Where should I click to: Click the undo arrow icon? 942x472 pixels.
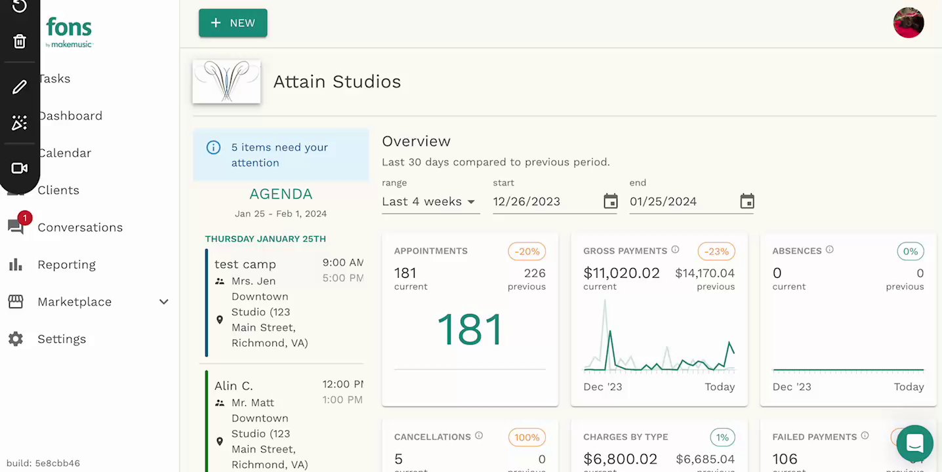click(x=20, y=7)
